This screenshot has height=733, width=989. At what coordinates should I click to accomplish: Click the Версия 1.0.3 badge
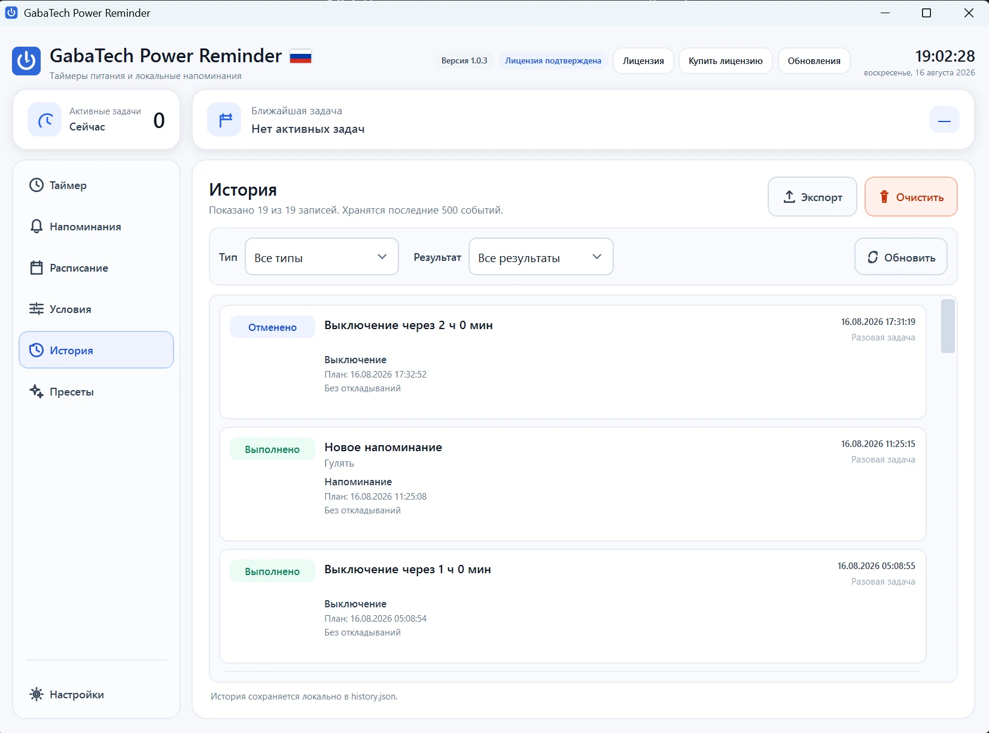point(464,60)
